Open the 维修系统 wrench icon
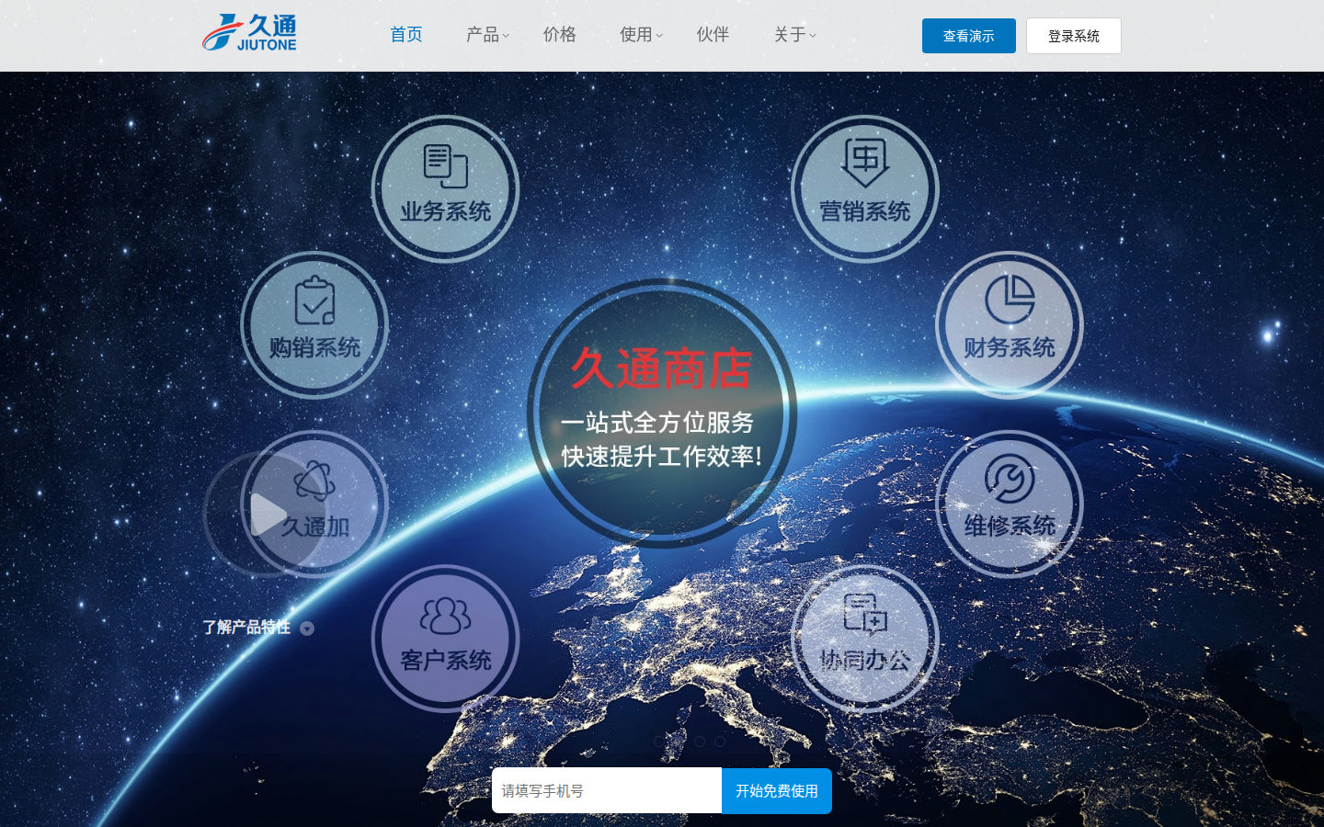 coord(1010,504)
